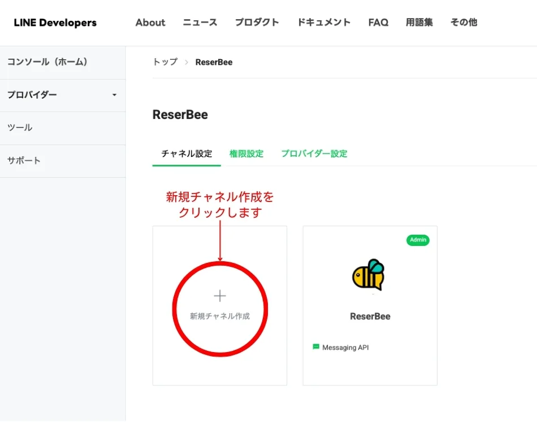Open ツール in the sidebar
Image resolution: width=537 pixels, height=422 pixels.
(20, 128)
